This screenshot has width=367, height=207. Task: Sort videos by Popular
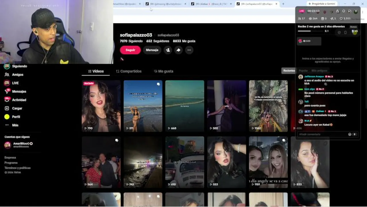(x=303, y=70)
